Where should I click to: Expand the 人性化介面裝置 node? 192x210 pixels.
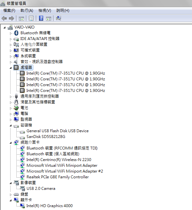[x=11, y=45]
